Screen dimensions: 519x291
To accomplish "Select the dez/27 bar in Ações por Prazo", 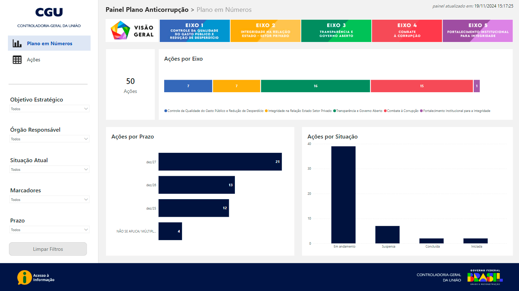I will (x=220, y=162).
